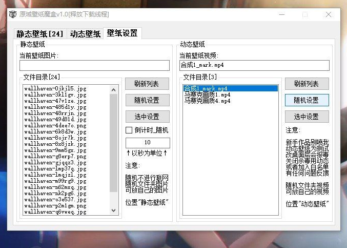Click the empty 当前壁纸图片 text field

pyautogui.click(x=94, y=65)
